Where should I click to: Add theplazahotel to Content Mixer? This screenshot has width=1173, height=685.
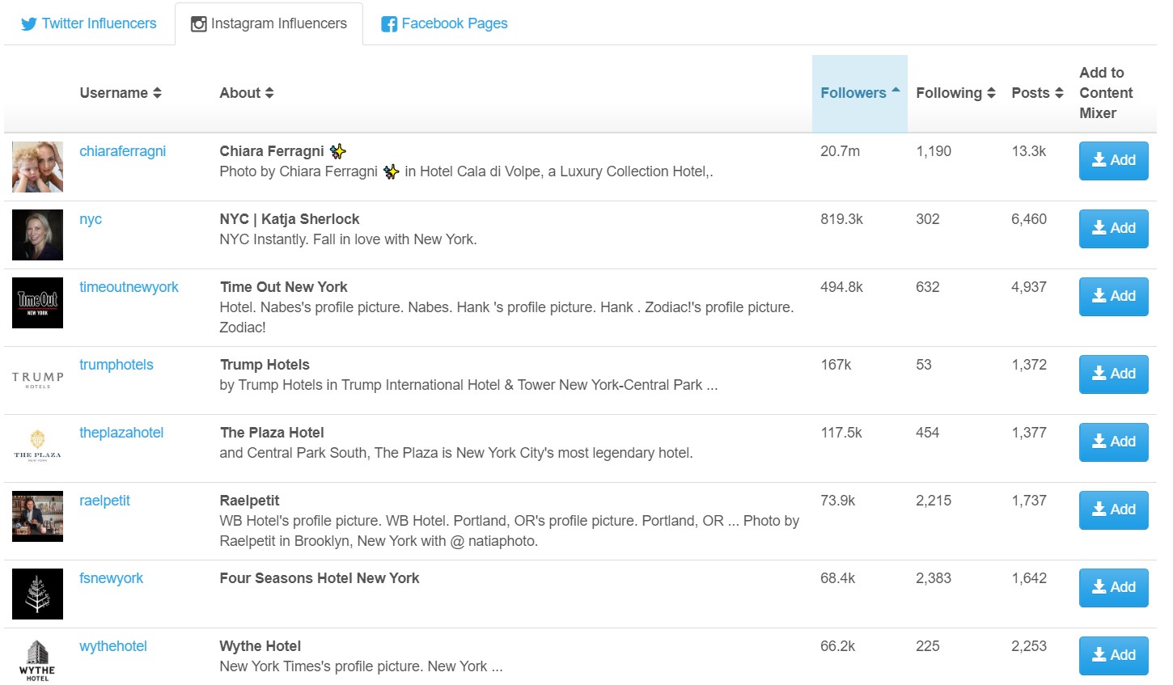(x=1113, y=442)
